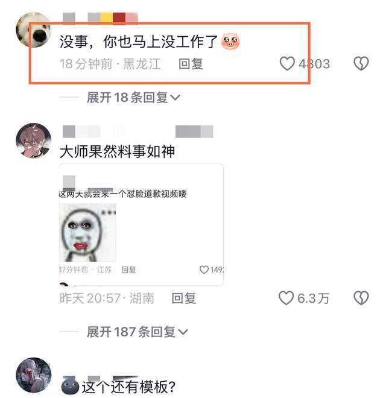Reply to the 黑龙江 comment

click(191, 64)
